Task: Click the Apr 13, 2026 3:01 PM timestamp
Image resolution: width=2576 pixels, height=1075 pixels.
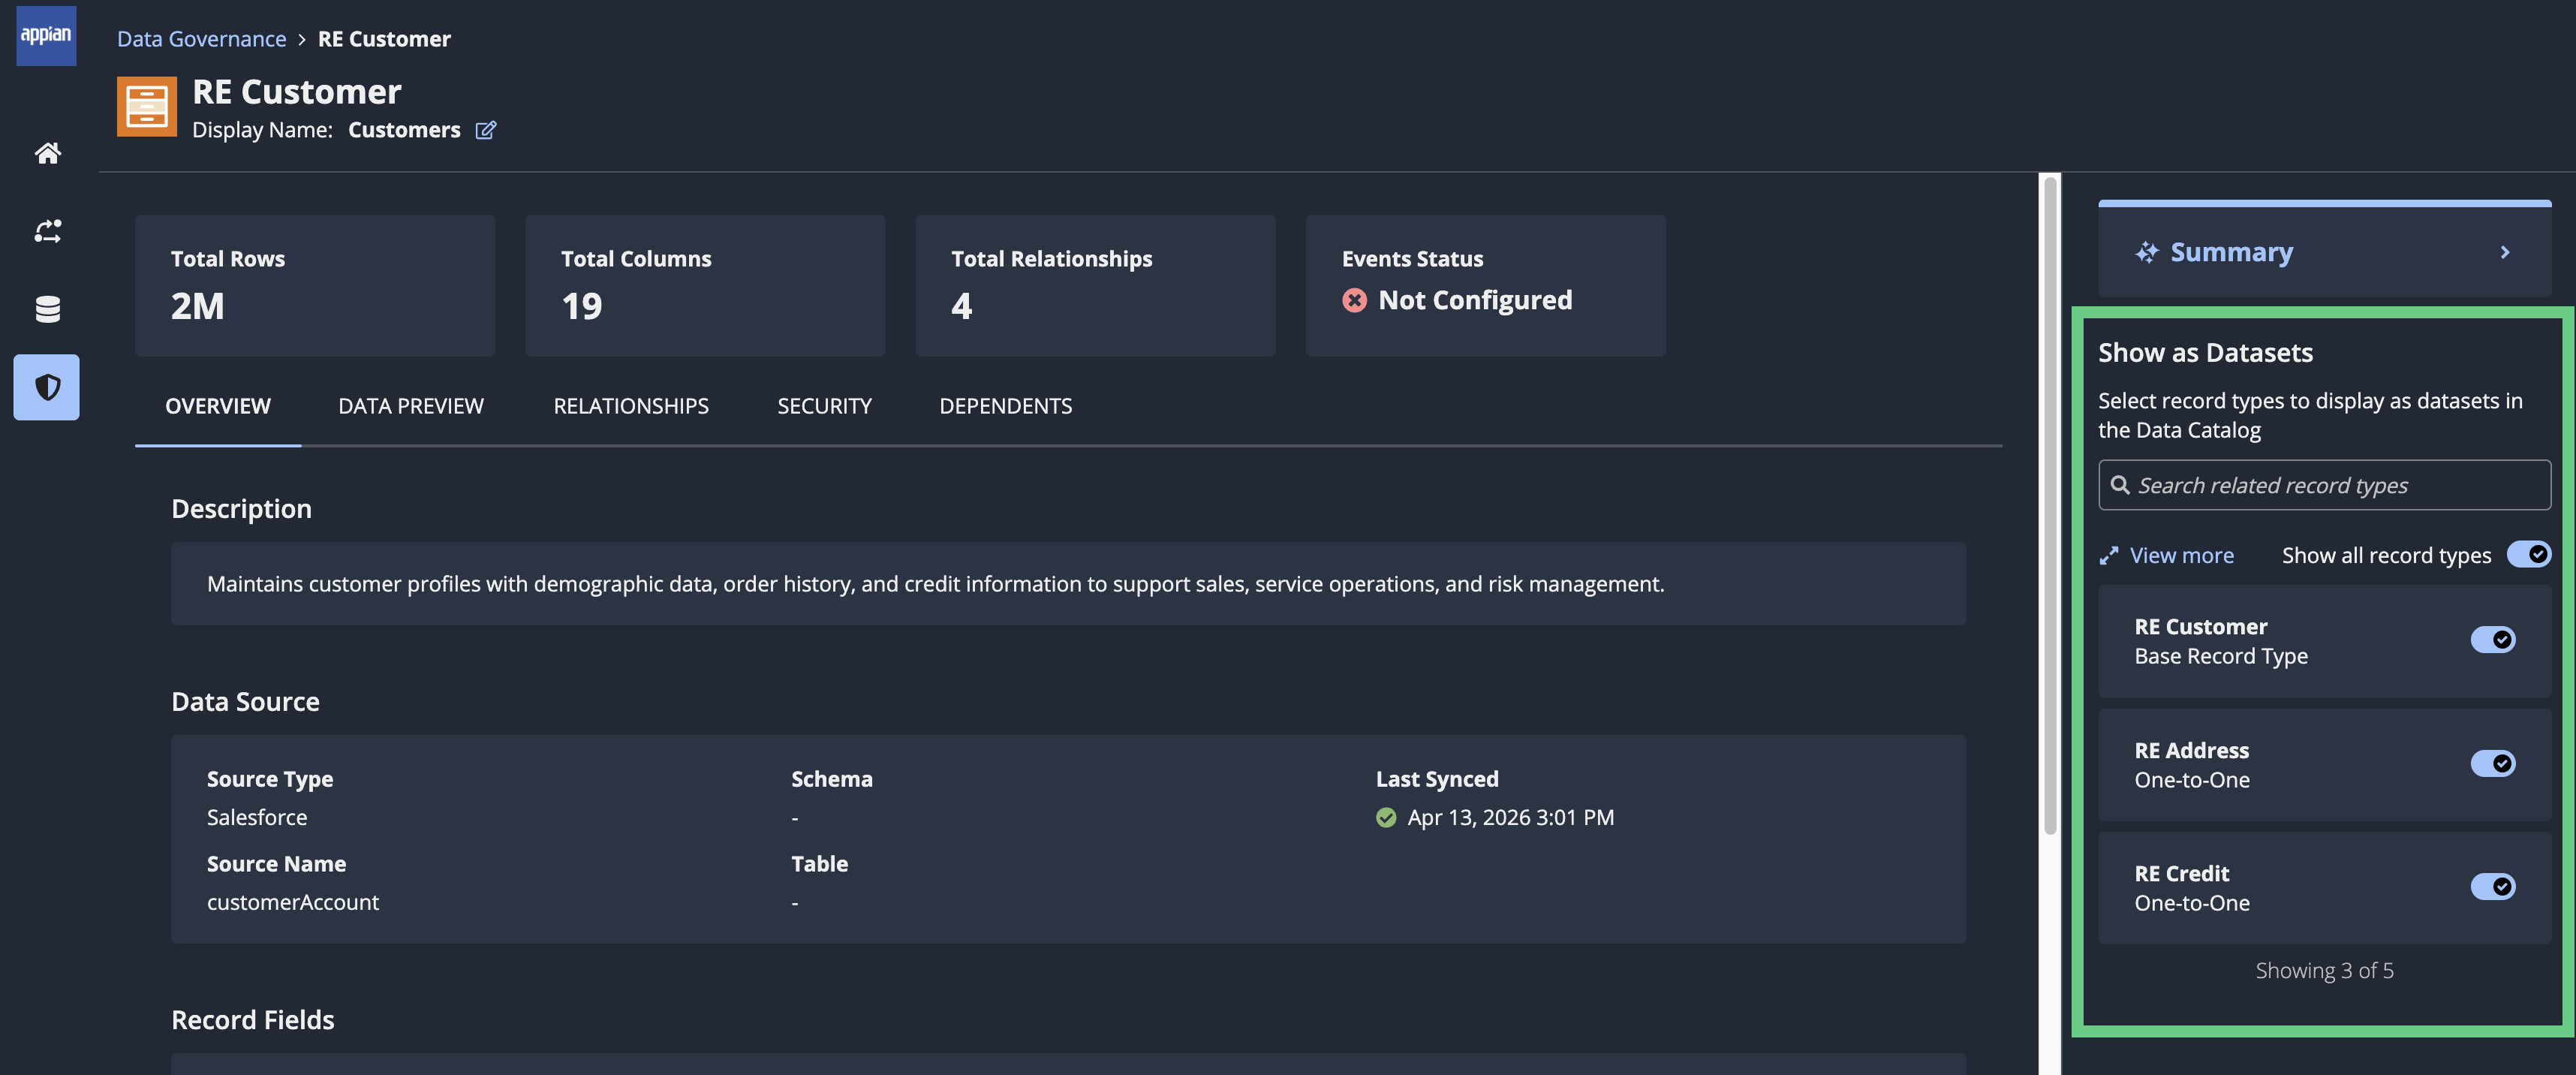Action: click(x=1510, y=817)
